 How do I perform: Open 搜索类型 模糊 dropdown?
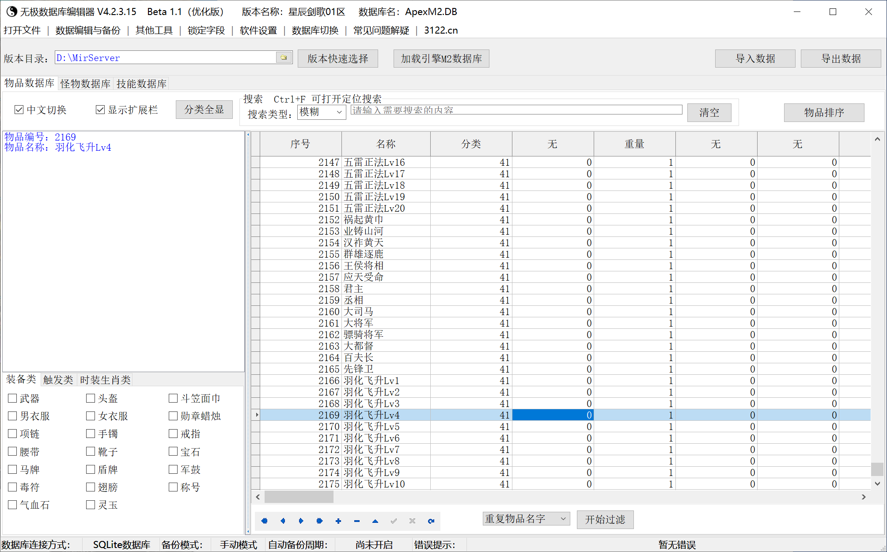coord(322,112)
